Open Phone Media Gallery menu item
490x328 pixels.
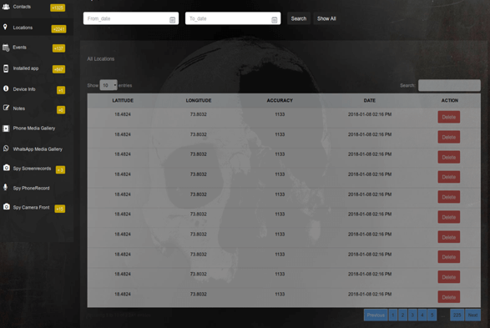click(33, 128)
